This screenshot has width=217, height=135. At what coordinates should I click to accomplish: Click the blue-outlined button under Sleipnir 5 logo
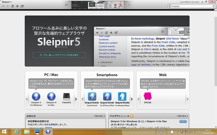59,55
